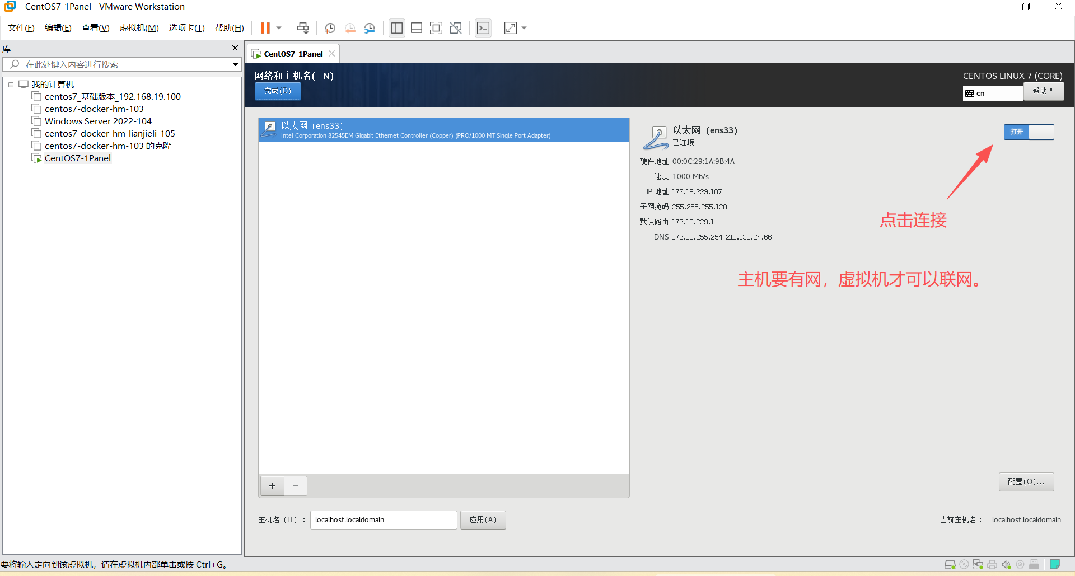Open the 查看(V) menu
The height and width of the screenshot is (576, 1075).
pyautogui.click(x=96, y=28)
